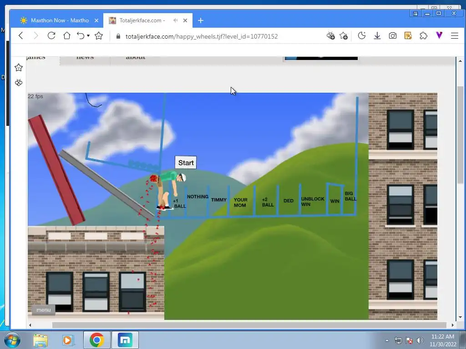Image resolution: width=466 pixels, height=349 pixels.
Task: Open the in-game menu button
Action: 43,310
